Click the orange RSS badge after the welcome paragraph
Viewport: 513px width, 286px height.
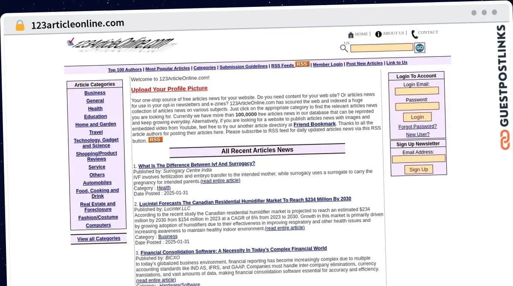point(155,140)
